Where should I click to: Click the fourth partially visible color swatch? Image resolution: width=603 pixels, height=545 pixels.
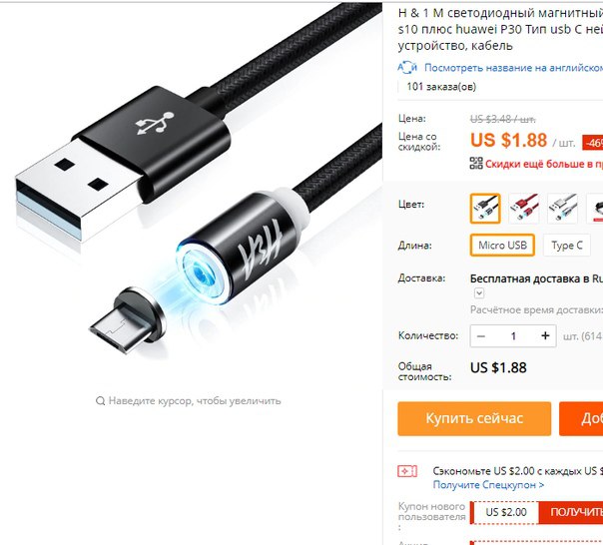coord(595,208)
